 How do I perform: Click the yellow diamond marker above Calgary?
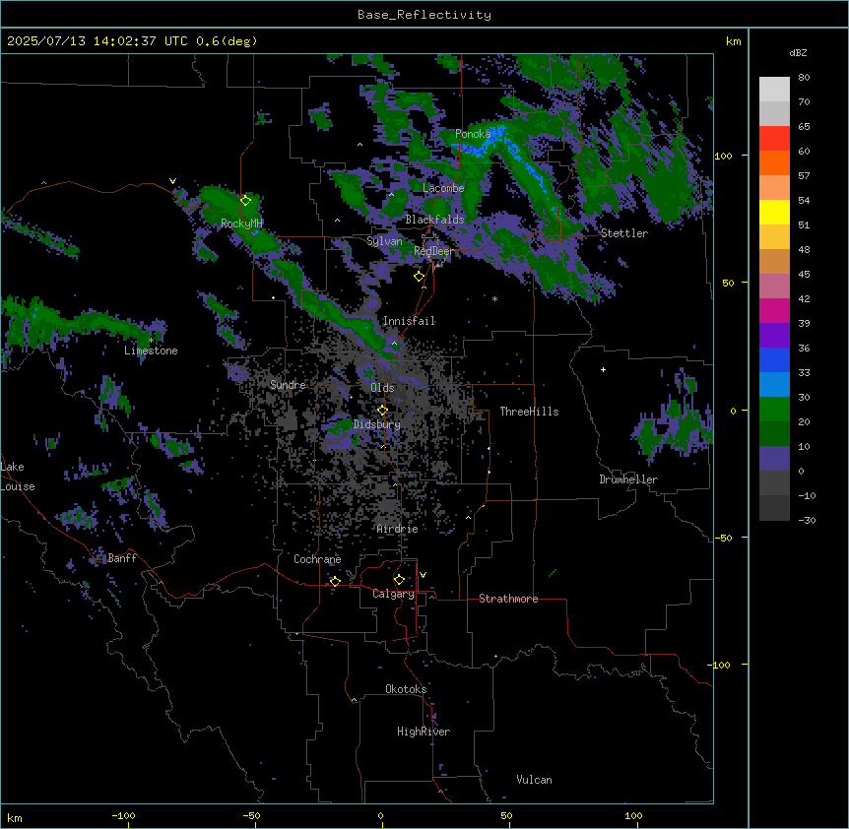pyautogui.click(x=399, y=580)
